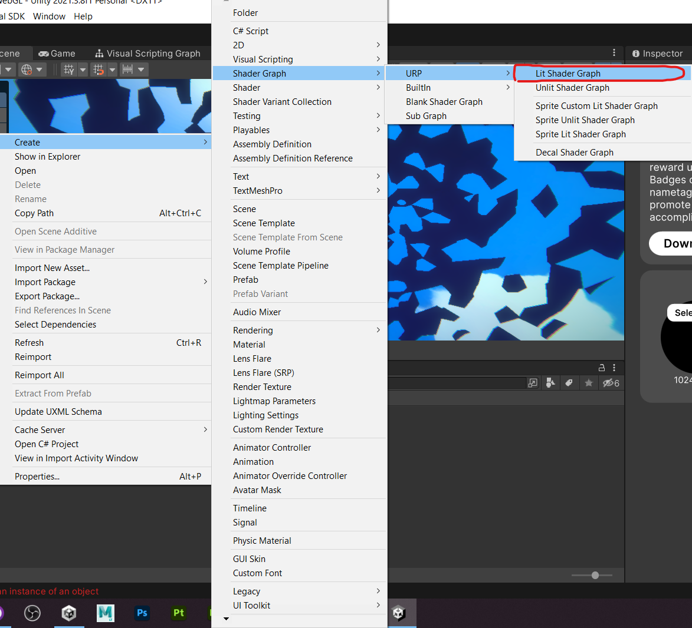Viewport: 692px width, 628px height.
Task: Select Import New Asset... entry
Action: [106, 268]
